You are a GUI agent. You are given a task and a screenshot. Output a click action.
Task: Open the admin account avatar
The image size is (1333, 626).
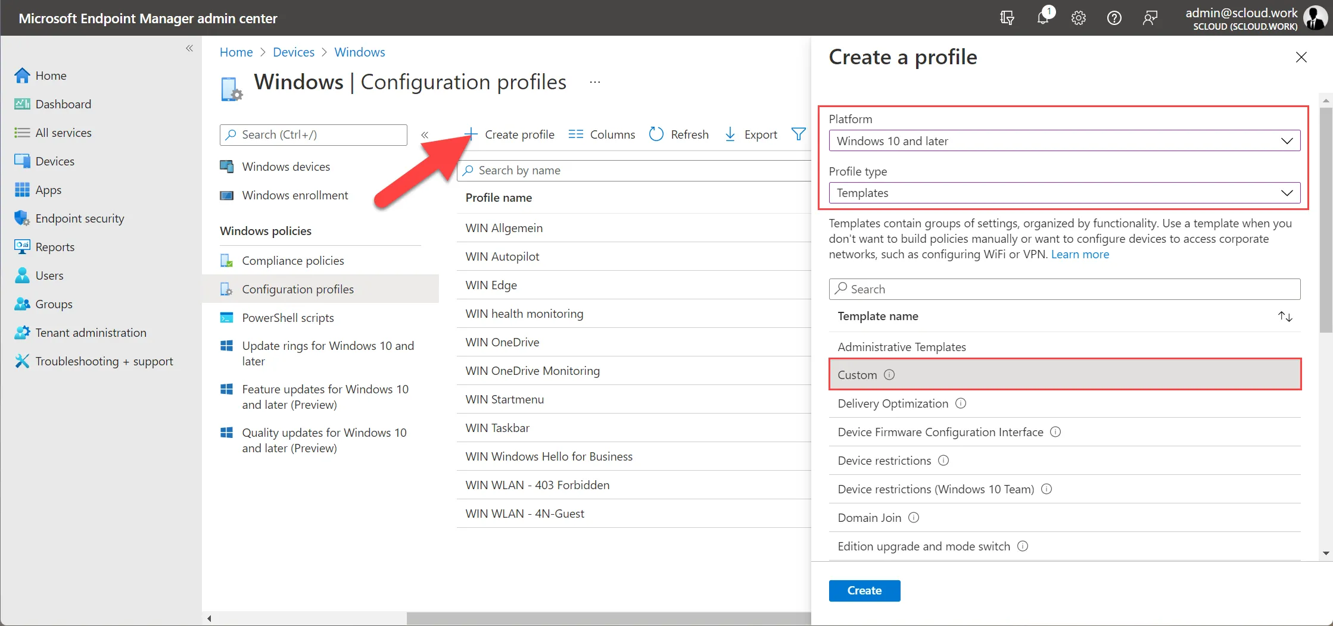coord(1315,18)
